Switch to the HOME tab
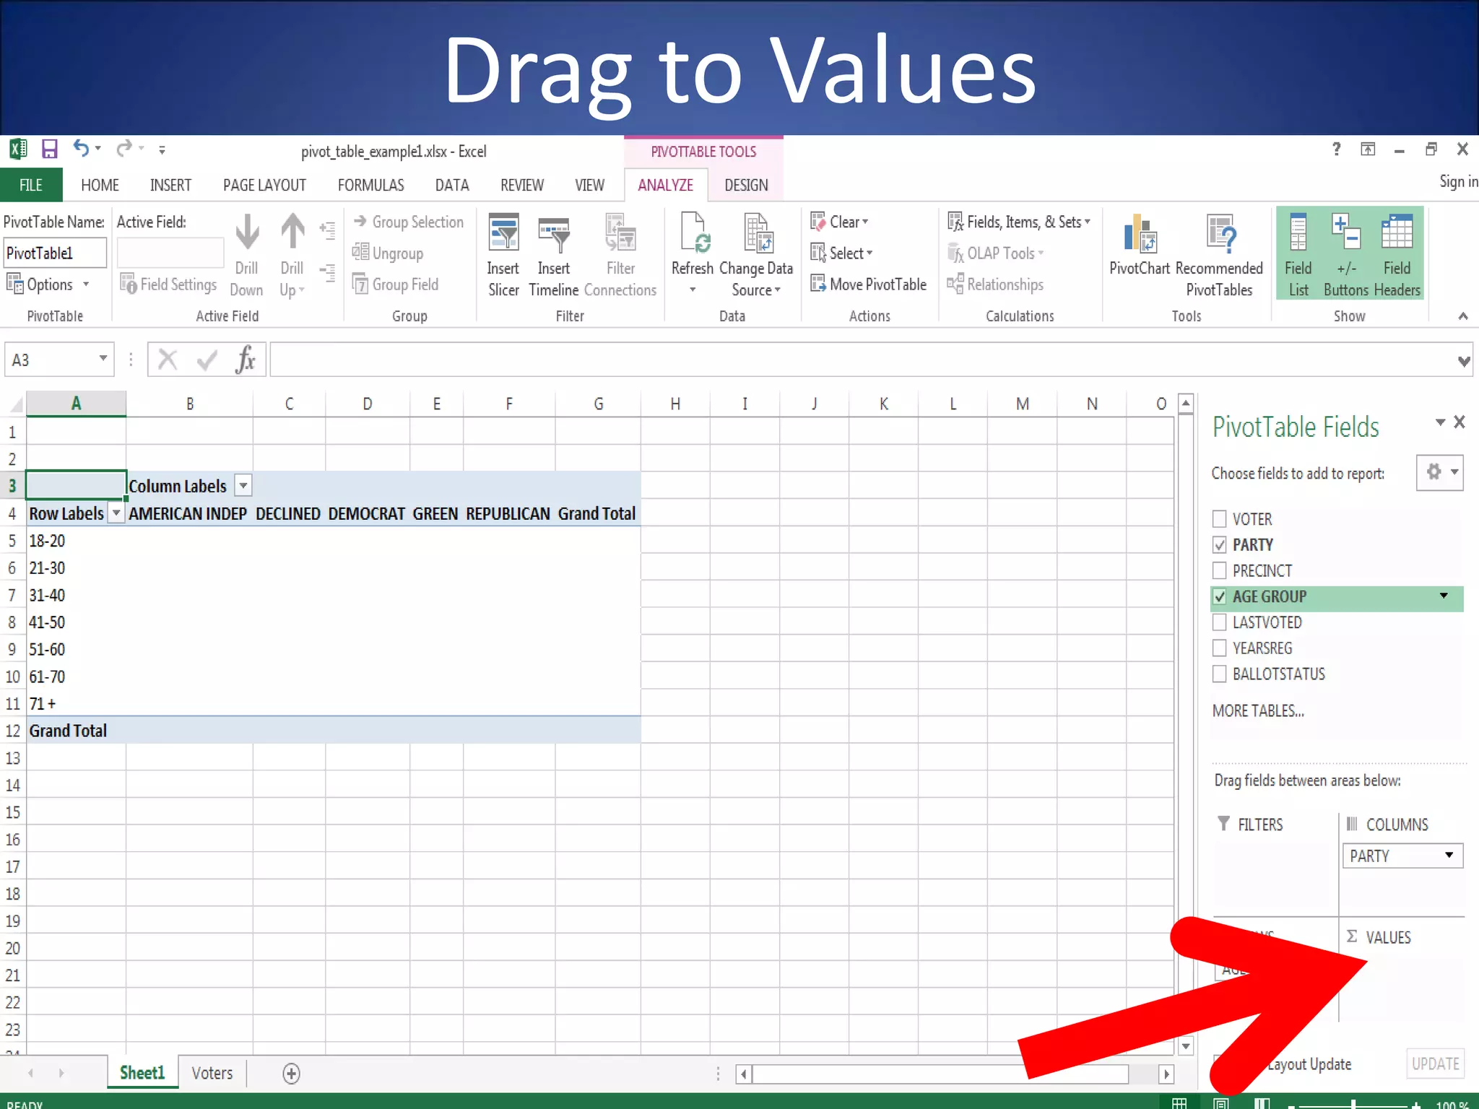The image size is (1479, 1109). click(x=100, y=185)
